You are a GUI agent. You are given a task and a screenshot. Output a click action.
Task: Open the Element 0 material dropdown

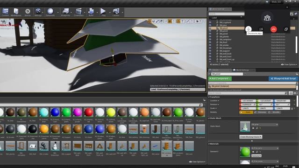[265, 148]
